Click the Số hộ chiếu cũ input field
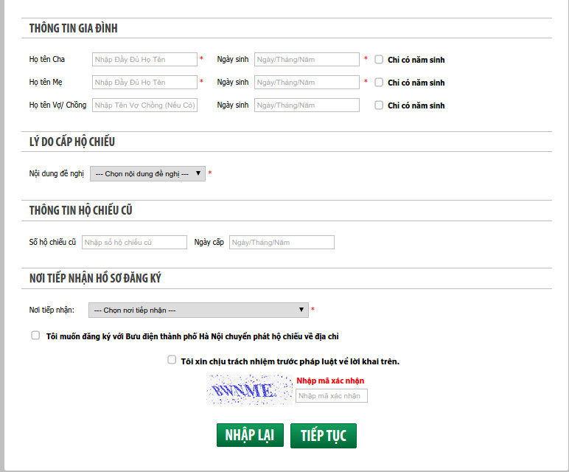 click(134, 242)
